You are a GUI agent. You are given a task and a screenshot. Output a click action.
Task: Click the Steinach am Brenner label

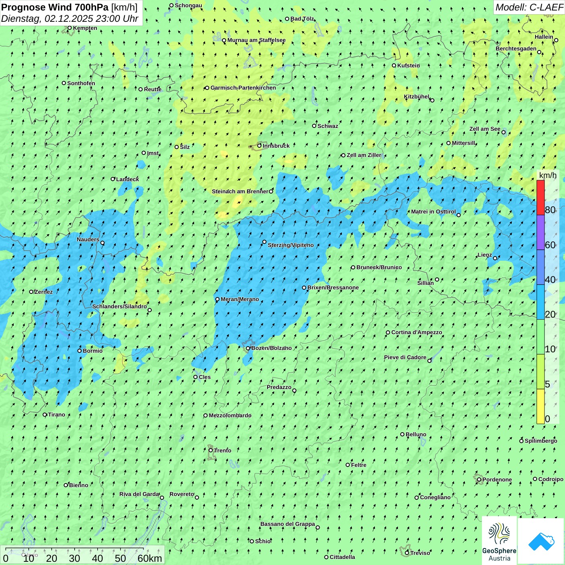tap(240, 191)
